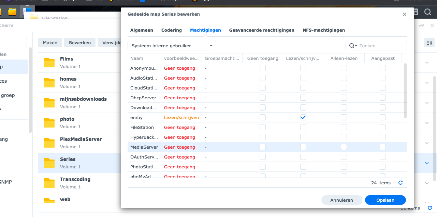
Task: Open Systeem interne gebruiker dropdown
Action: [172, 46]
